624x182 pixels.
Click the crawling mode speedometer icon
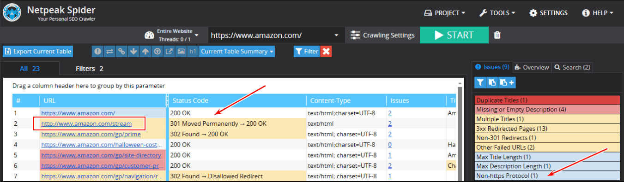149,35
